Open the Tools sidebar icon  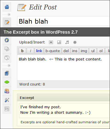7,100
